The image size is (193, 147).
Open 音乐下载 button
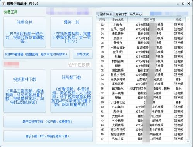click(x=48, y=136)
